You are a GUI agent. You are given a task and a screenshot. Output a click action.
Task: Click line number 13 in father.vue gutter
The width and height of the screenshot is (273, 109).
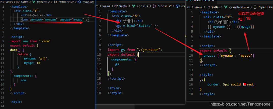pyautogui.click(x=3, y=59)
